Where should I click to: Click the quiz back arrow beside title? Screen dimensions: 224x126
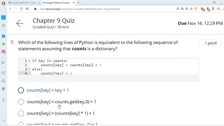(x=20, y=23)
